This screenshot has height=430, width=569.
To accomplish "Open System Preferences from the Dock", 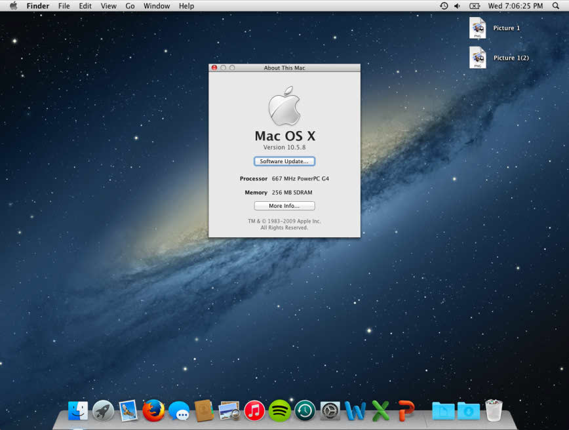I will 330,411.
